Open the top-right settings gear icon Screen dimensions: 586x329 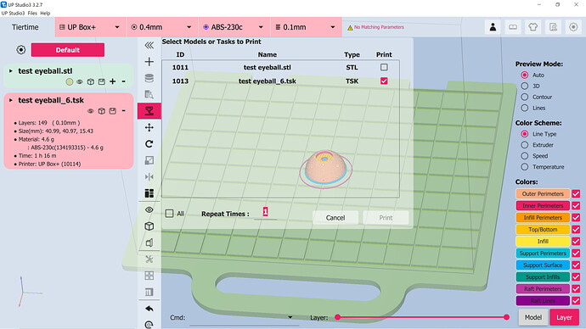pyautogui.click(x=573, y=27)
